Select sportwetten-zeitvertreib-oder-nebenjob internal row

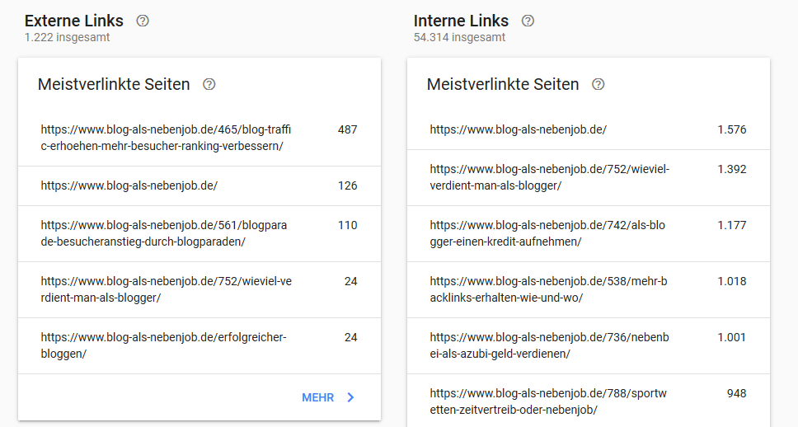pos(589,401)
